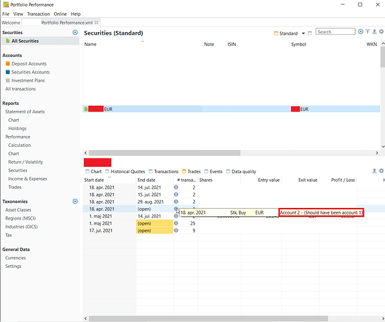Open Trades report in sidebar
385x322 pixels.
(x=15, y=187)
